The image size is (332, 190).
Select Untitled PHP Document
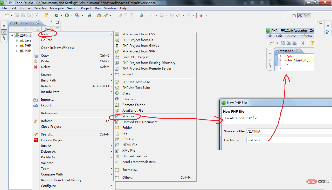[x=155, y=122]
